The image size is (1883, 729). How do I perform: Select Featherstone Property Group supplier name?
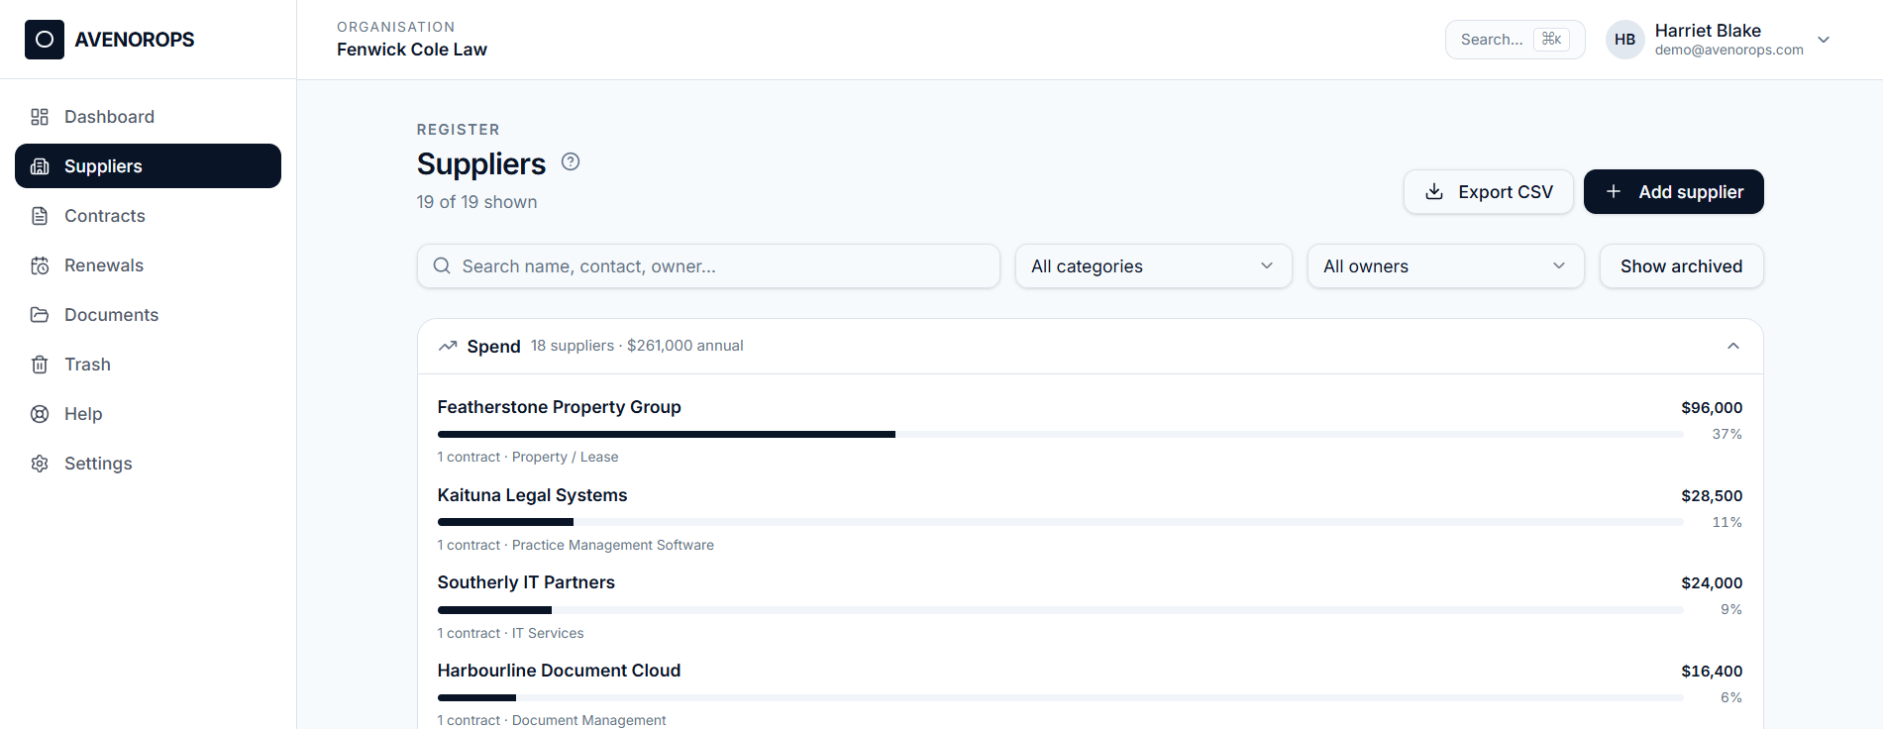click(x=560, y=407)
